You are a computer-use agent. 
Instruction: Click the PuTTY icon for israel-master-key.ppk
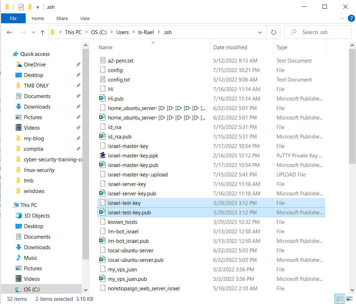(x=102, y=155)
